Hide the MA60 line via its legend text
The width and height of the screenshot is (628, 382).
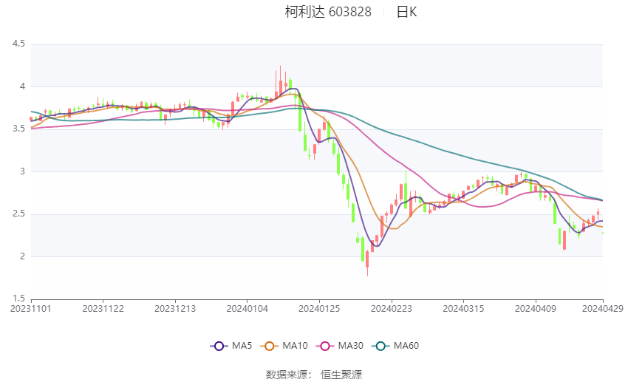[406, 346]
